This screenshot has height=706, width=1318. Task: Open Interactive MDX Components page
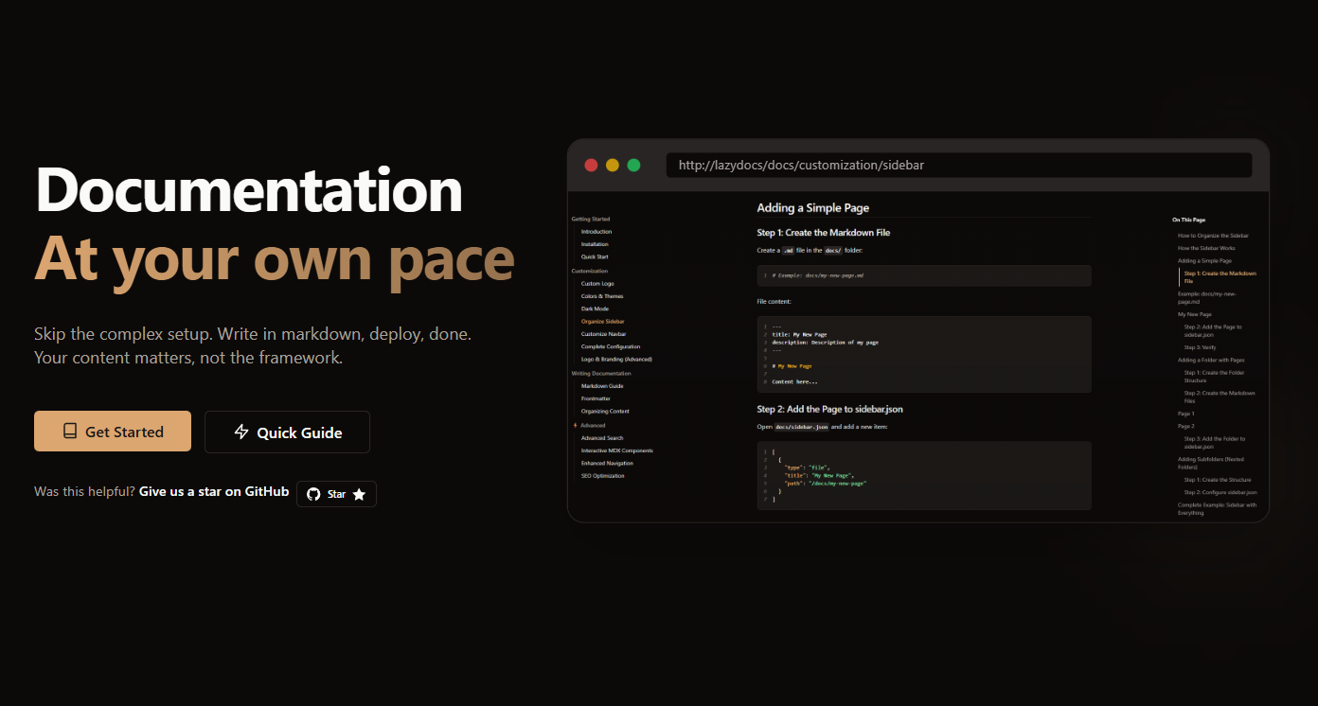pos(617,450)
